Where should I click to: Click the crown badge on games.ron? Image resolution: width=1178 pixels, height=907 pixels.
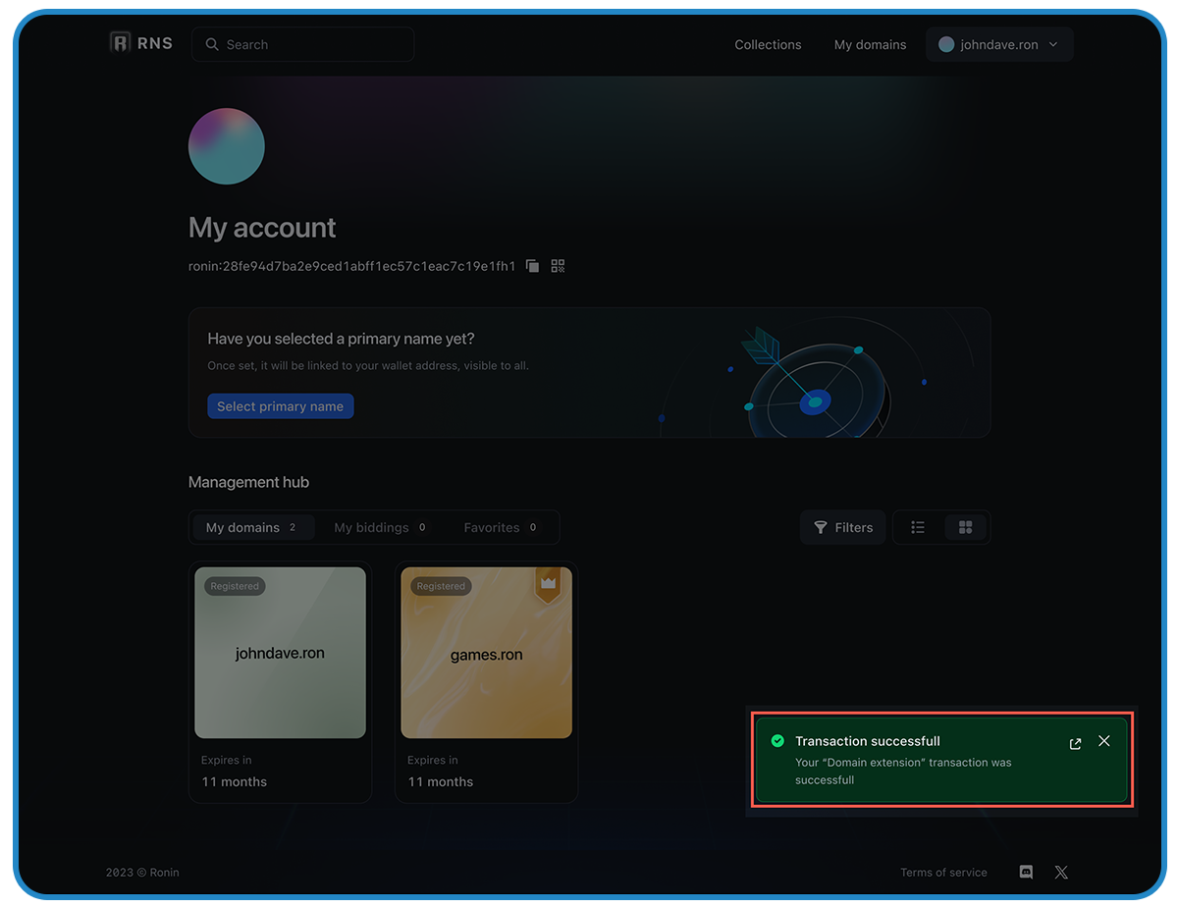point(548,584)
